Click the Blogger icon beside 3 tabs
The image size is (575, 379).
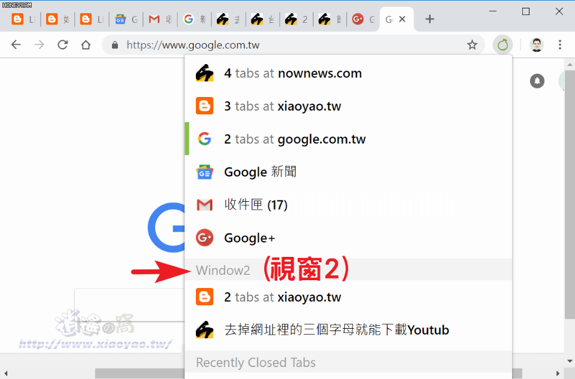point(204,106)
